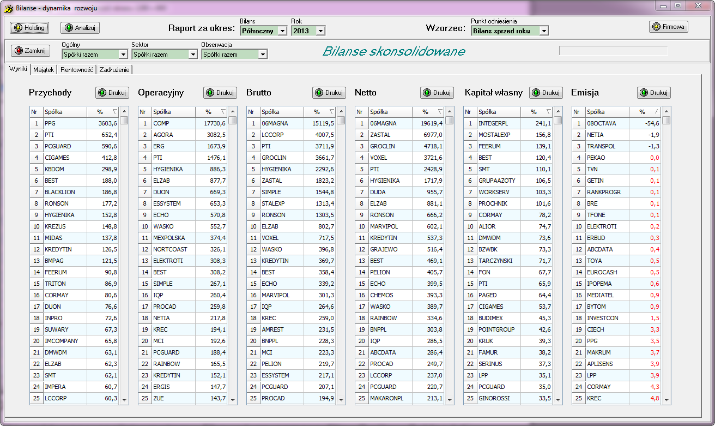
Task: Sort Brutto table by % column
Action: (320, 112)
